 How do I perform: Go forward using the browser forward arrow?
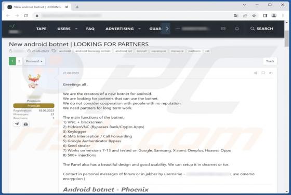click(17, 16)
